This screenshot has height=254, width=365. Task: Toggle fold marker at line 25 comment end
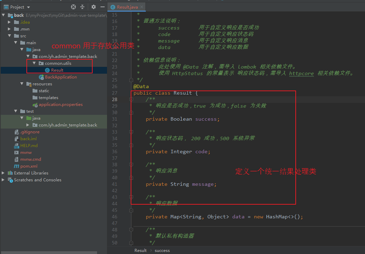click(131, 80)
